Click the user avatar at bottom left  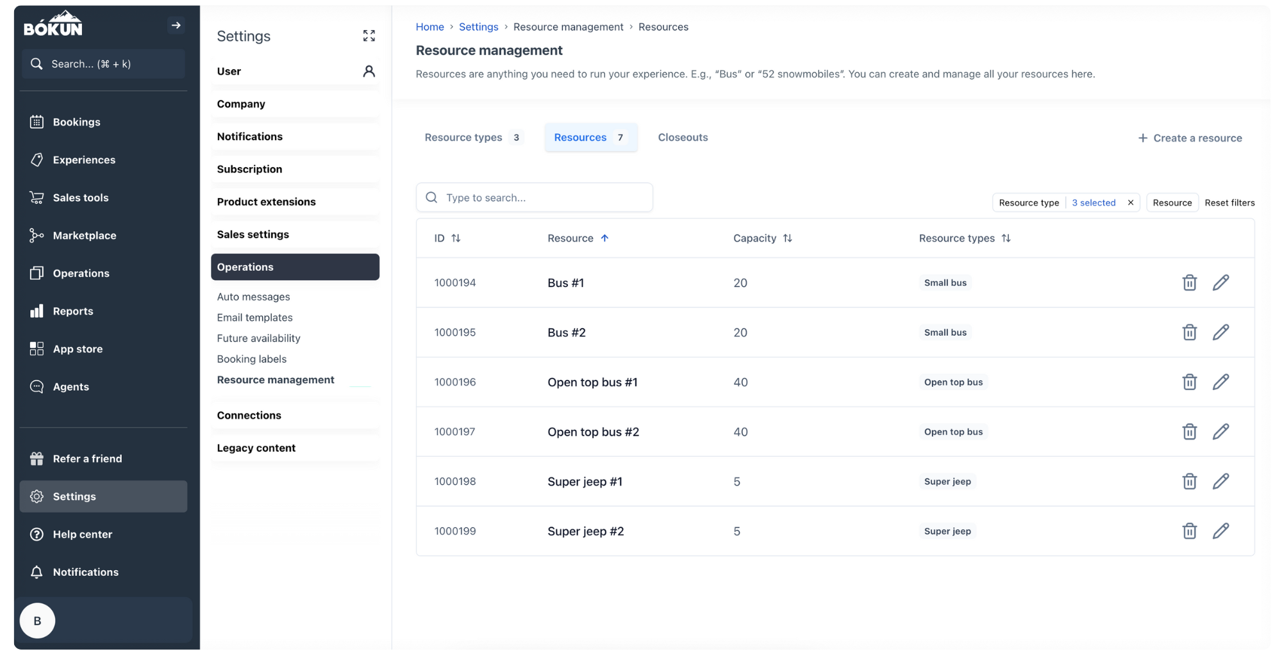pyautogui.click(x=37, y=620)
